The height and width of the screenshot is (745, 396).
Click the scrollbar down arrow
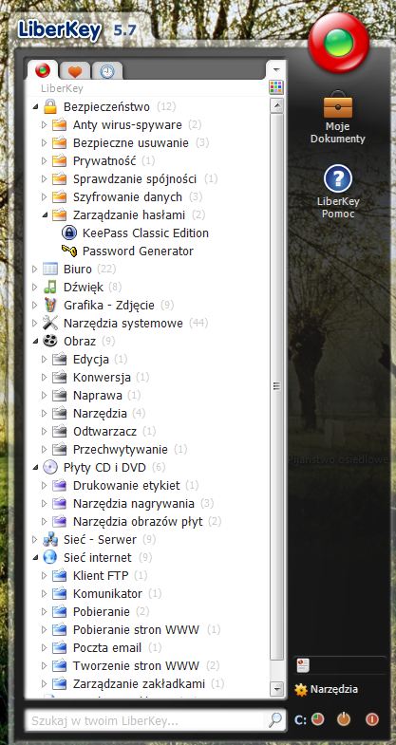point(276,688)
